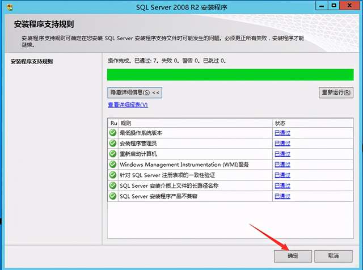The width and height of the screenshot is (363, 270).
Task: Select 针对 SQL Server 注册表项的一致性验证 text
Action: pyautogui.click(x=167, y=175)
